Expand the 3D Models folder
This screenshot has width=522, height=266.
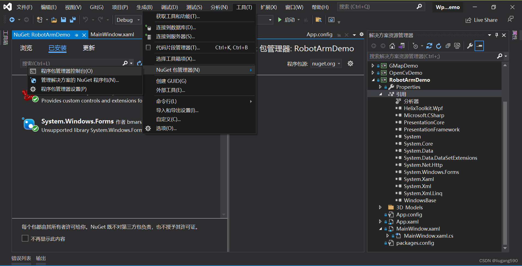tap(380, 207)
